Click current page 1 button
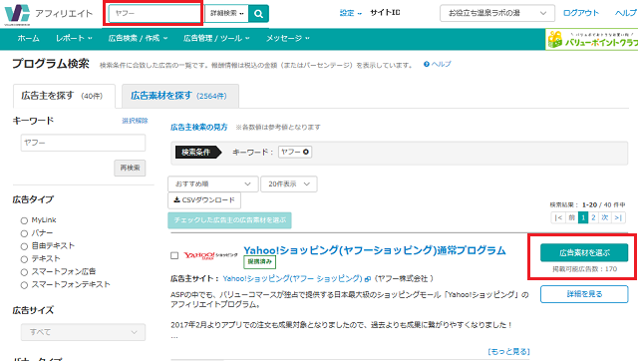The image size is (638, 361). click(x=583, y=217)
